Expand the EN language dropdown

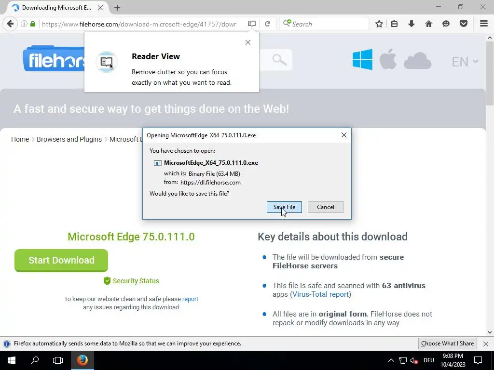(x=465, y=62)
